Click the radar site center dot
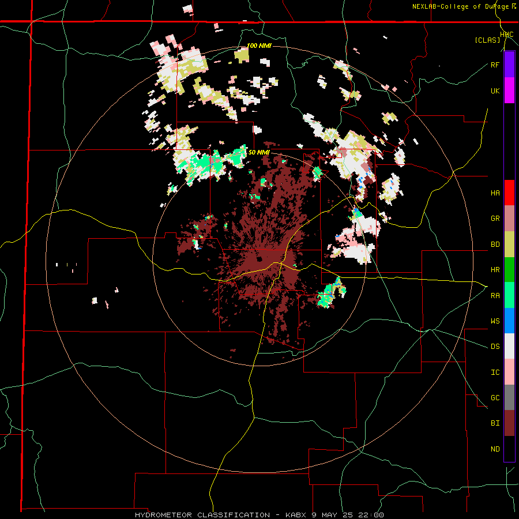Image resolution: width=519 pixels, height=519 pixels. click(x=260, y=259)
